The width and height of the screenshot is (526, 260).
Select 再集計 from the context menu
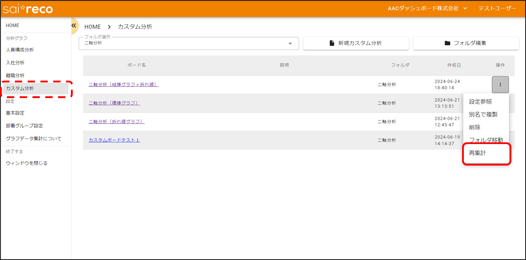click(477, 153)
